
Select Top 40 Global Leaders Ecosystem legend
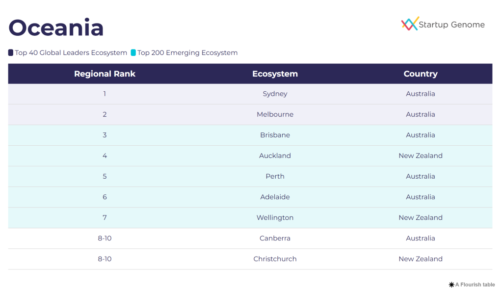pyautogui.click(x=71, y=53)
